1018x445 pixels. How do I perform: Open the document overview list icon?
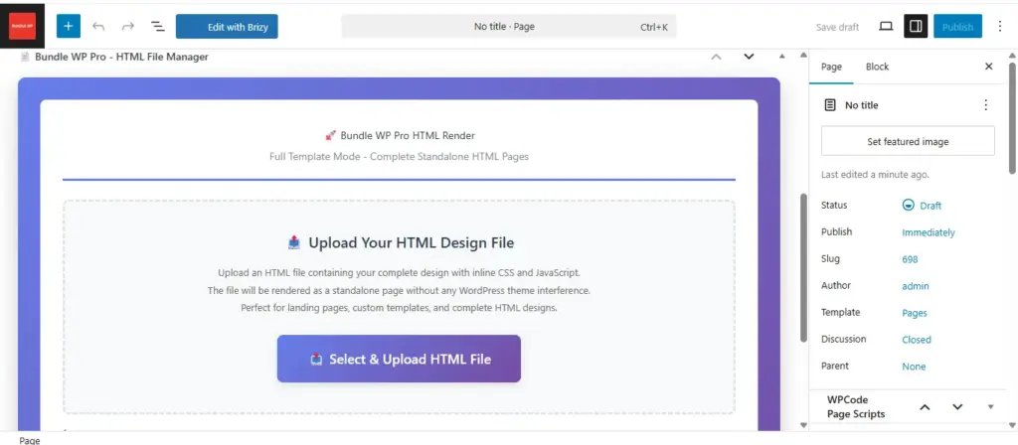[157, 27]
